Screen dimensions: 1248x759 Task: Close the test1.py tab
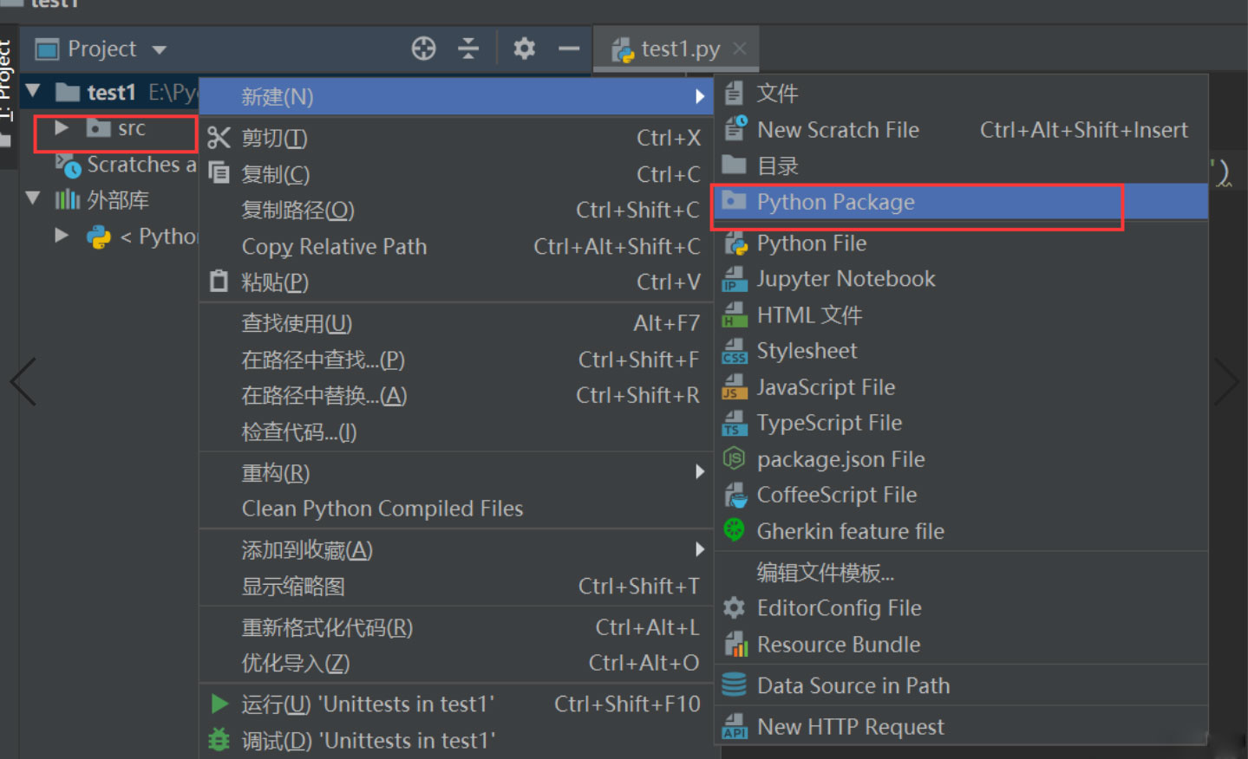click(740, 49)
